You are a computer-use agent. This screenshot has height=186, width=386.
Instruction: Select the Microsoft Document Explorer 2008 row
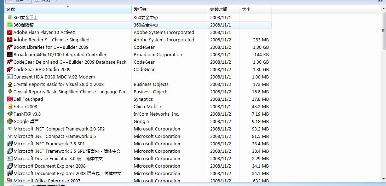(x=50, y=166)
